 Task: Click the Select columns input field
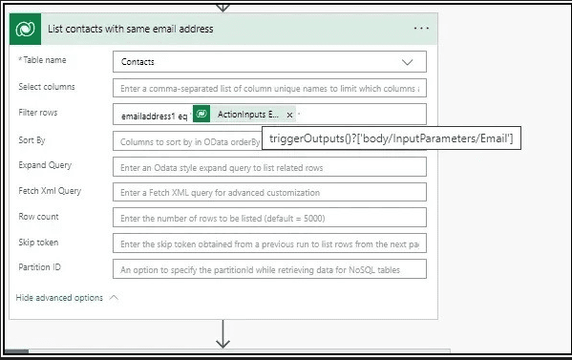click(269, 88)
